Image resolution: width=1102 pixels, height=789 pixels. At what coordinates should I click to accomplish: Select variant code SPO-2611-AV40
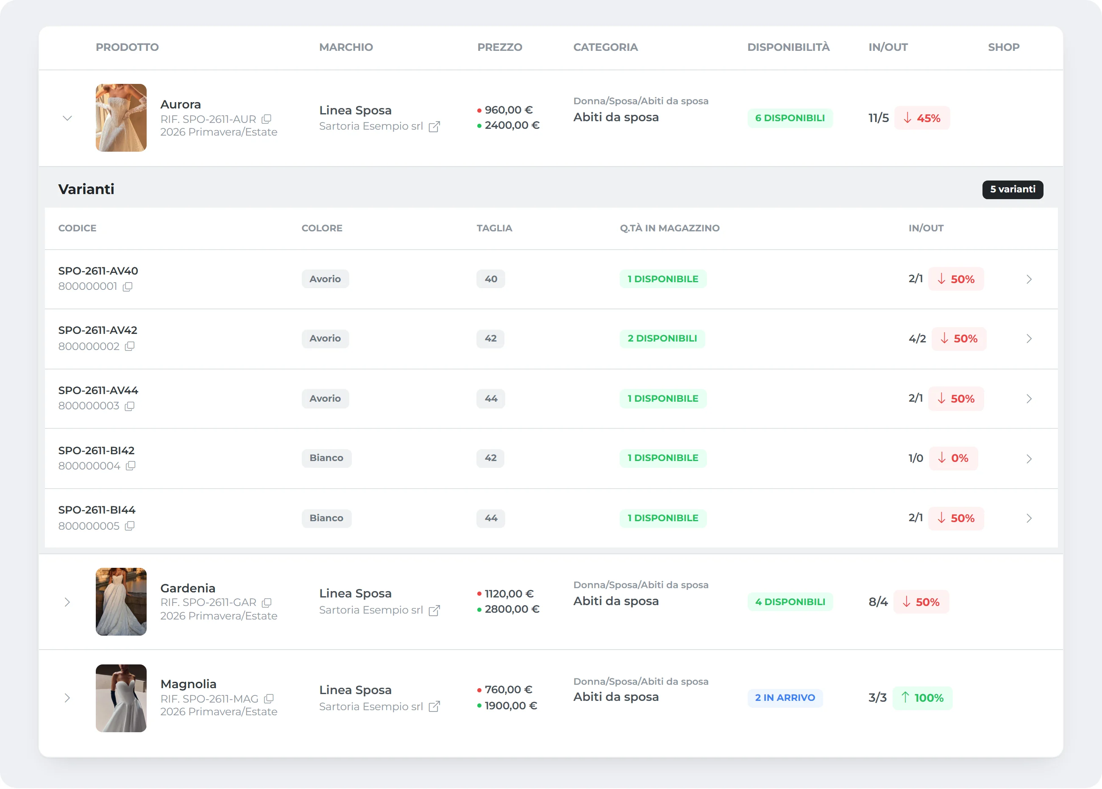coord(98,271)
